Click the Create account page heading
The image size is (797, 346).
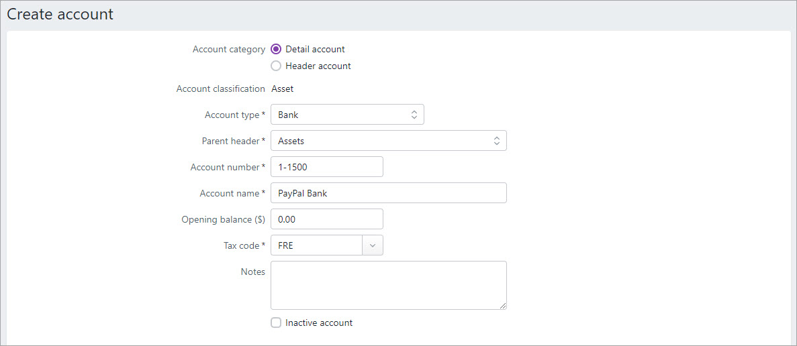pyautogui.click(x=60, y=14)
